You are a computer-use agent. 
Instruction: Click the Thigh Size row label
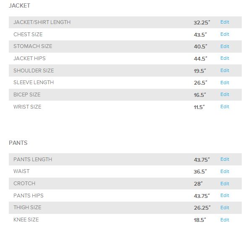27,207
